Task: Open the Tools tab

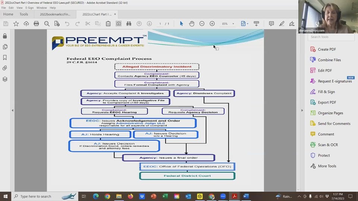Action: click(x=23, y=14)
